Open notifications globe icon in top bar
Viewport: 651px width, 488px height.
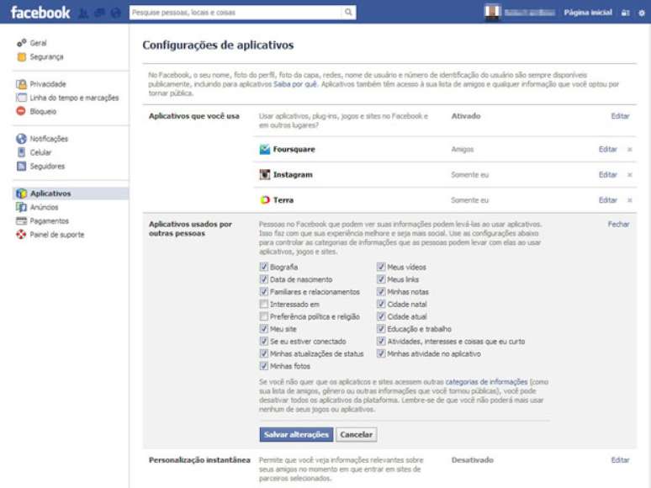pos(116,13)
